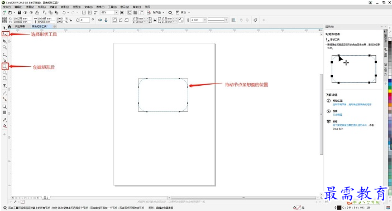
Task: Toggle the lock ratio padlock beside scale percentages
Action: coord(71,20)
